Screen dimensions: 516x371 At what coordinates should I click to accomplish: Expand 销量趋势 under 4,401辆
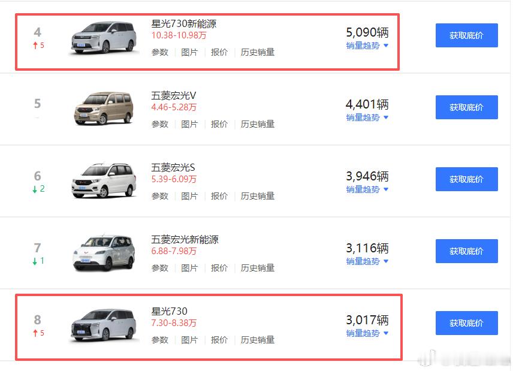367,117
